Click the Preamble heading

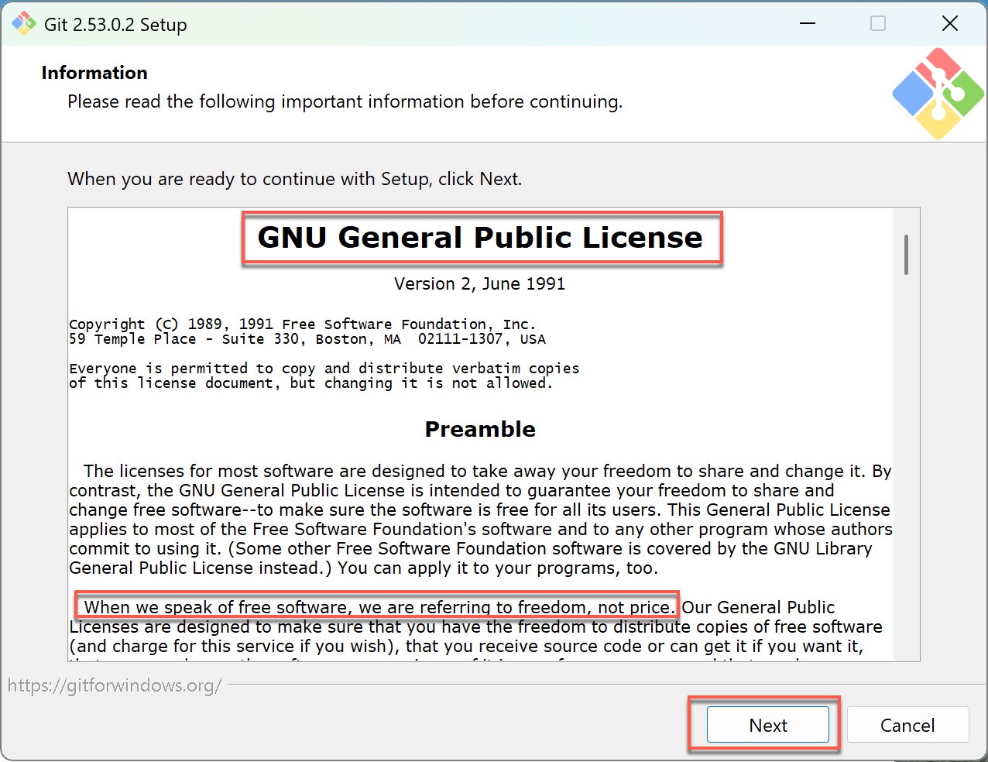point(480,429)
